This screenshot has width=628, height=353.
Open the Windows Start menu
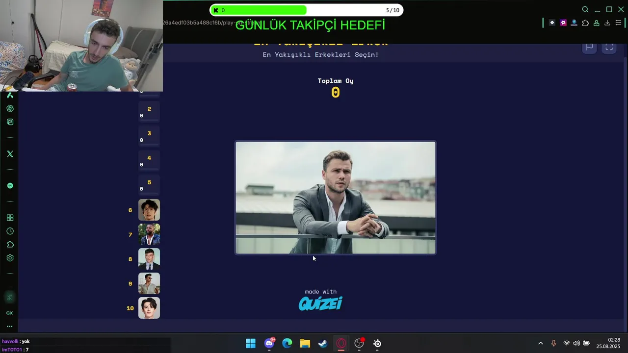pos(251,343)
